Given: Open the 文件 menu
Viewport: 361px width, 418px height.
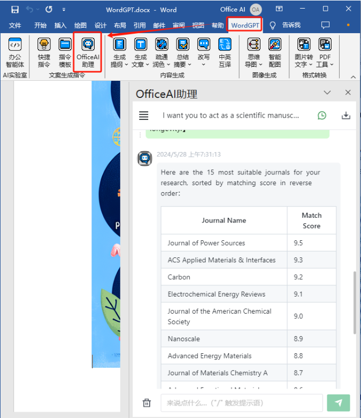Looking at the screenshot, I should coord(15,25).
